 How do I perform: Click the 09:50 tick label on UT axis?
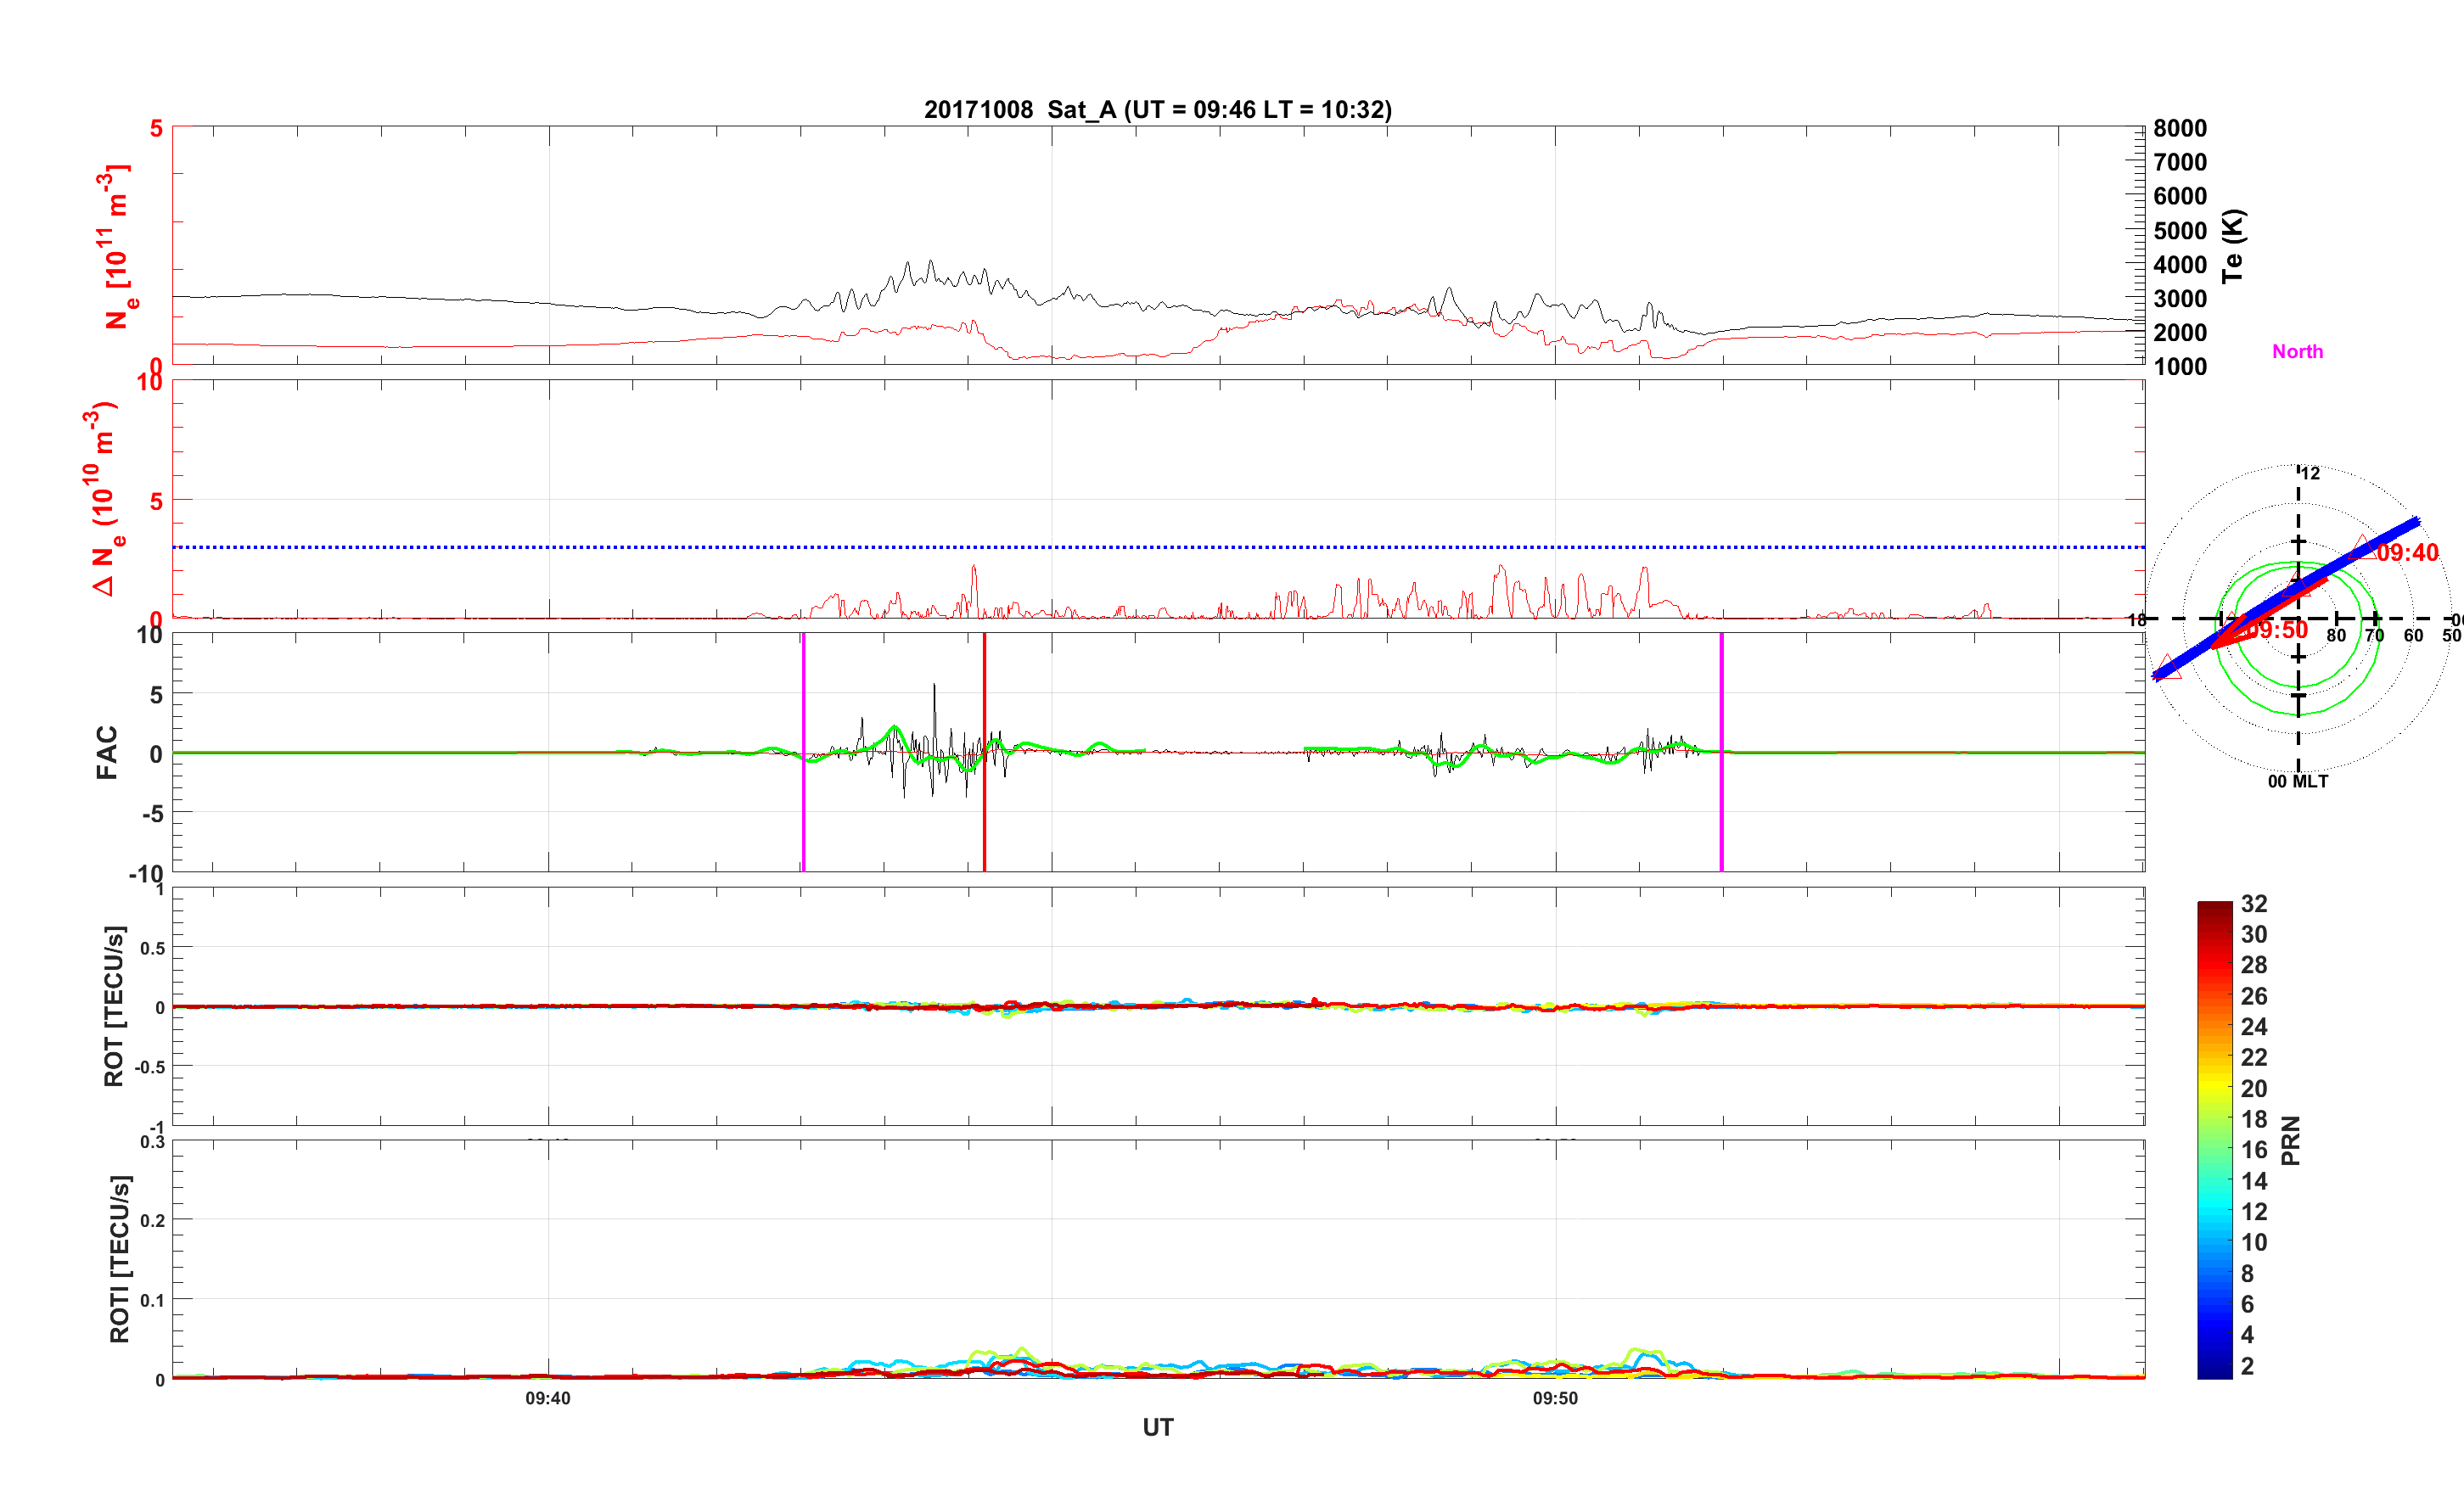click(x=1555, y=1399)
